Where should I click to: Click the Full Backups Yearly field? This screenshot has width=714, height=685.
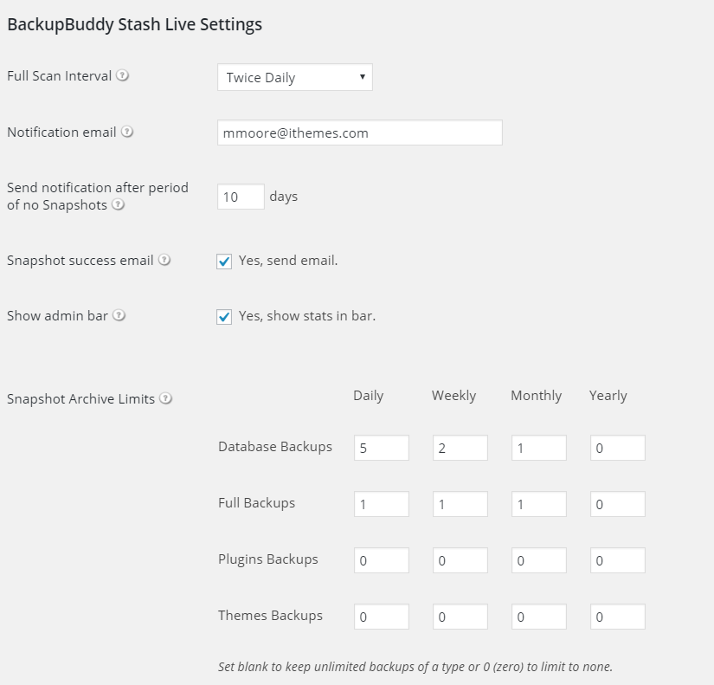618,504
